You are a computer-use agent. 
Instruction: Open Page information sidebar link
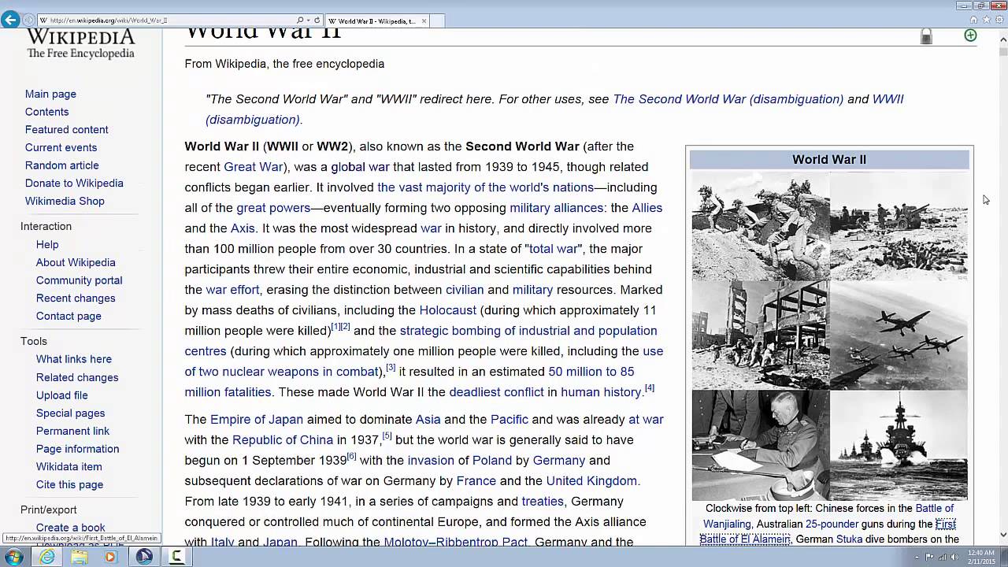coord(77,449)
